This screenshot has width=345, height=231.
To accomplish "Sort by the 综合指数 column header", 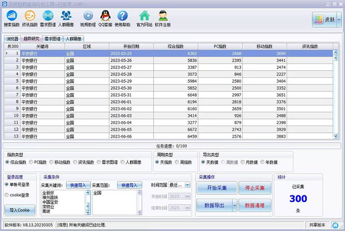I will 176,47.
